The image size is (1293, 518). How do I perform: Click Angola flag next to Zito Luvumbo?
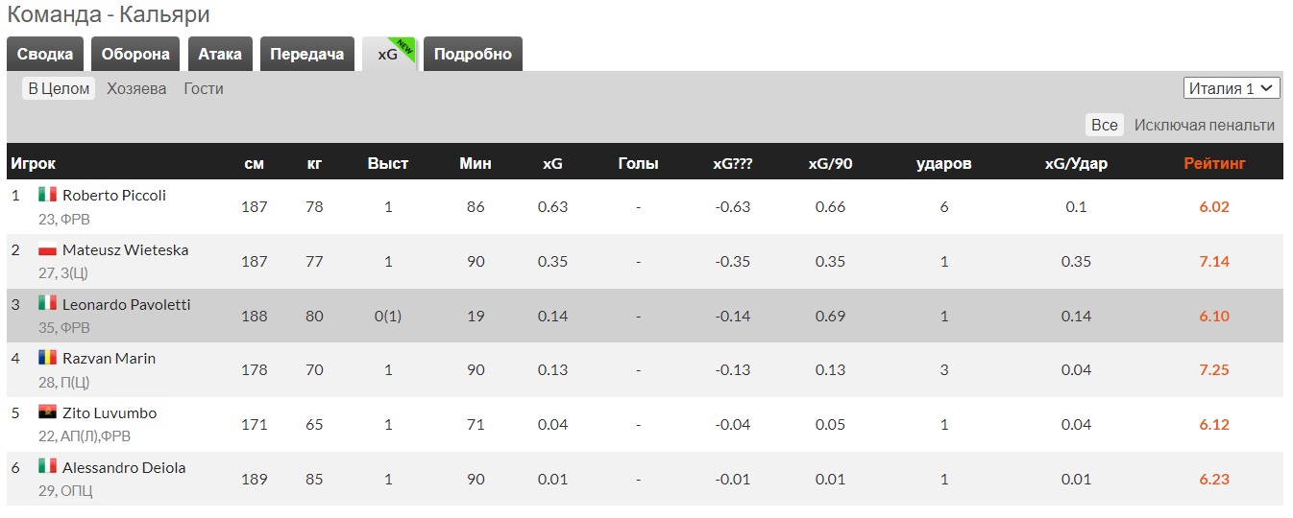(47, 412)
